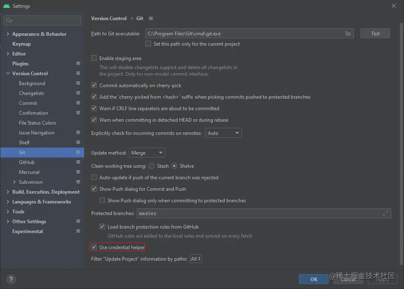Click the project icon beside Background

[78, 83]
